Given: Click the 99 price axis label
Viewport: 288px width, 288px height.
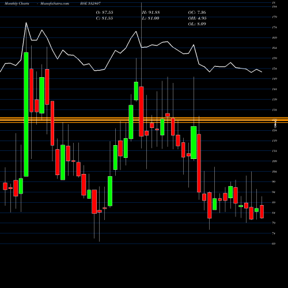Looking at the screenshot, I should pos(274,181).
